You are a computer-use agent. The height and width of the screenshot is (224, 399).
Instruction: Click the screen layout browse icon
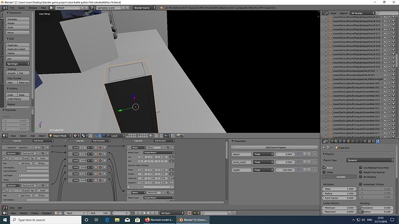[52, 8]
